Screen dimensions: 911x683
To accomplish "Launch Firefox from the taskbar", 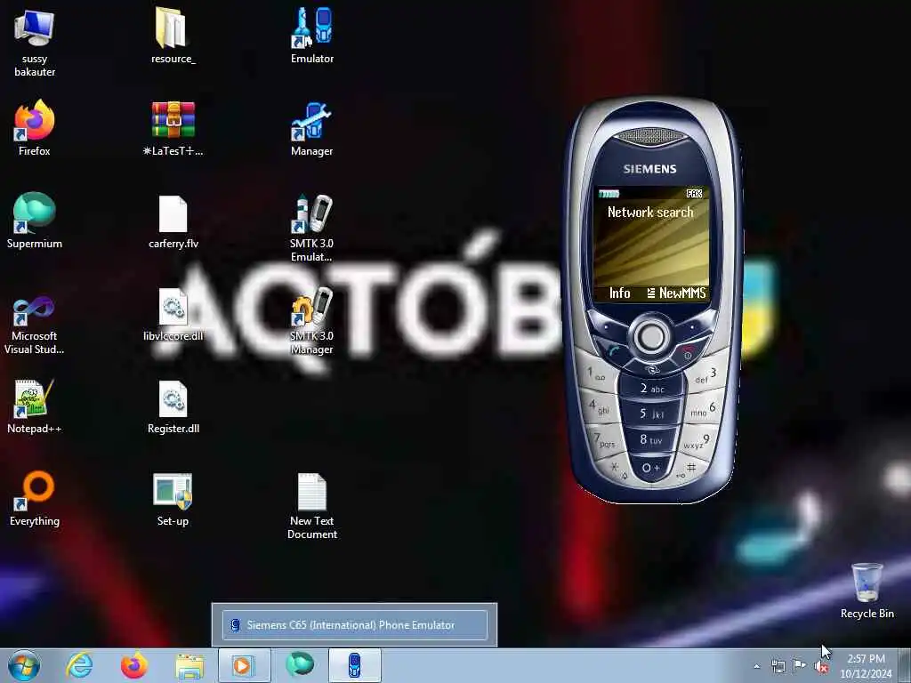I will pos(134,665).
